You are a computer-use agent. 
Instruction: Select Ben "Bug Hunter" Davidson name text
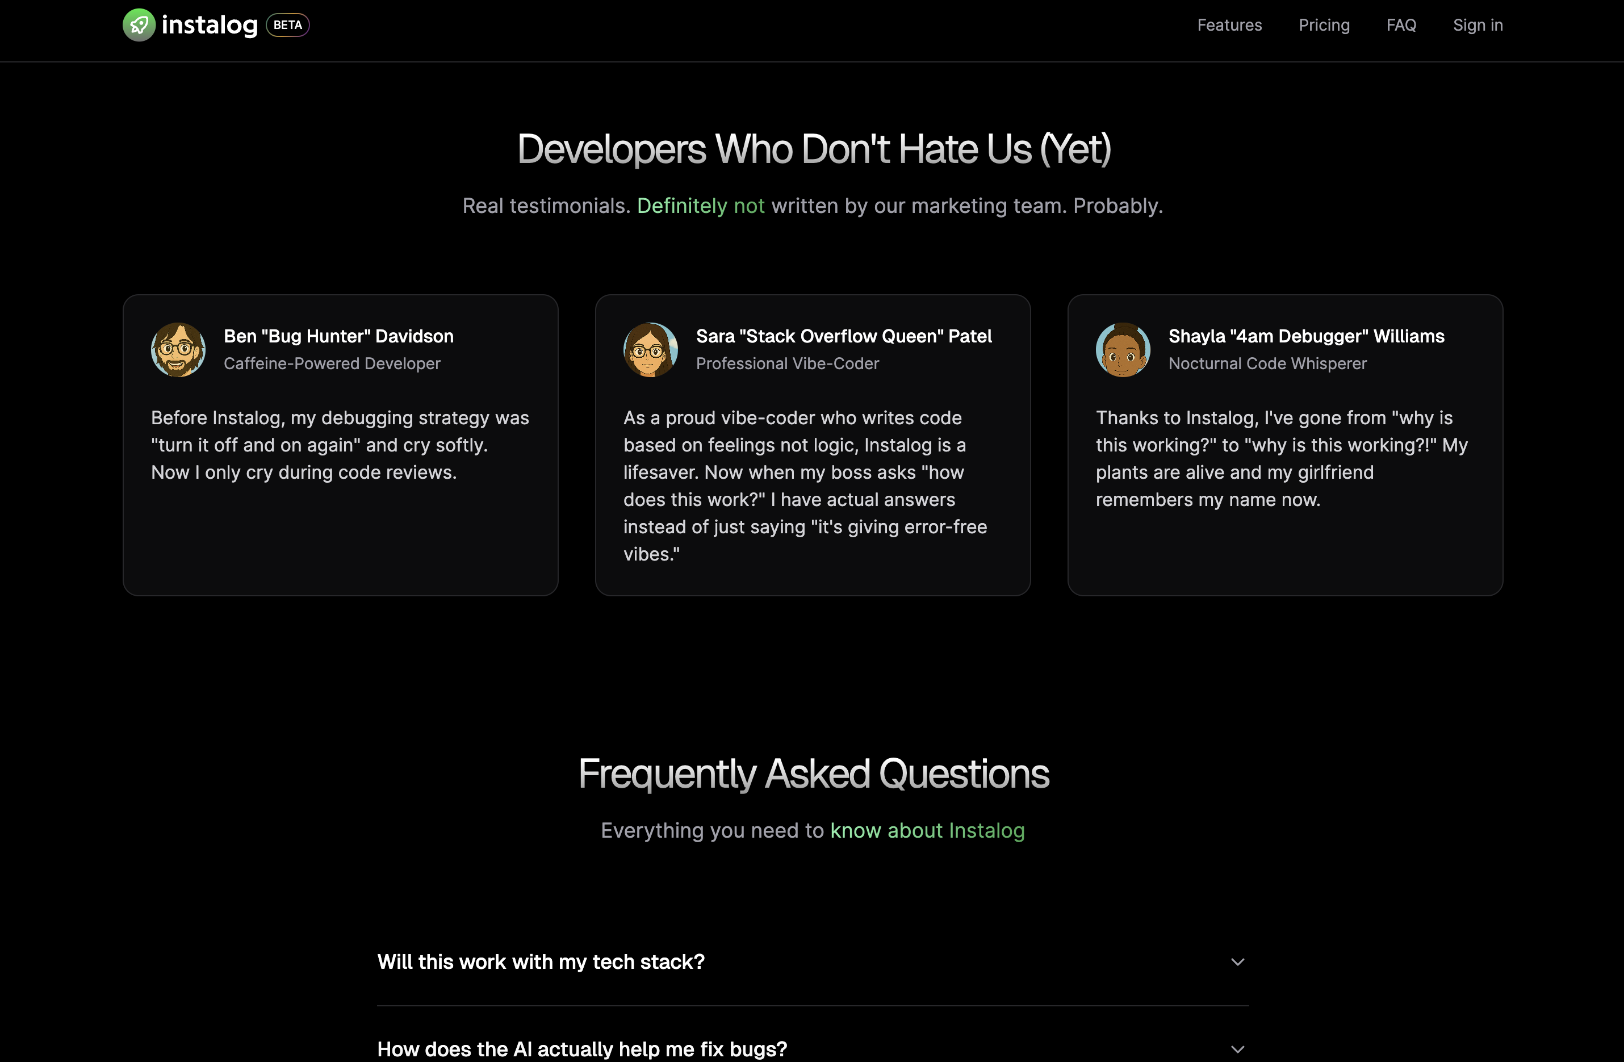point(338,336)
